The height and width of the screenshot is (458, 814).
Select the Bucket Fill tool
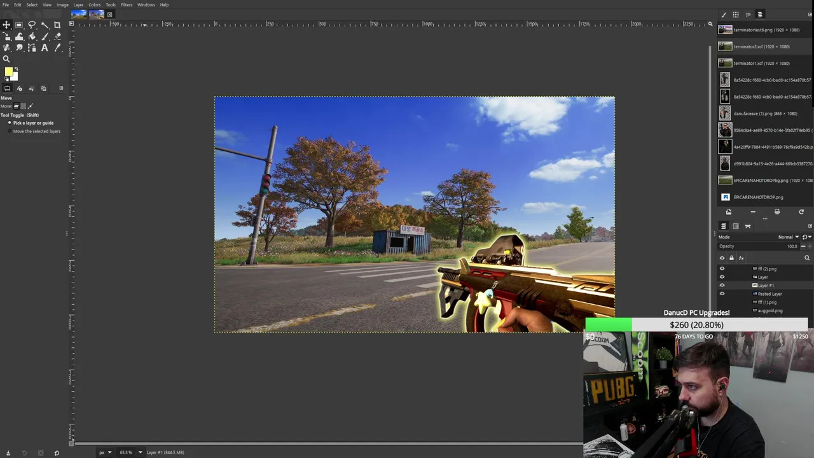(x=32, y=36)
